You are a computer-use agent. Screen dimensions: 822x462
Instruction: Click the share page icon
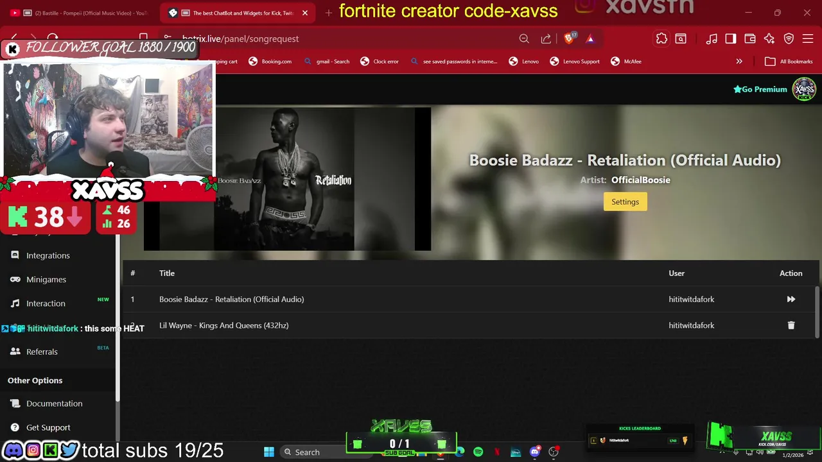[546, 38]
